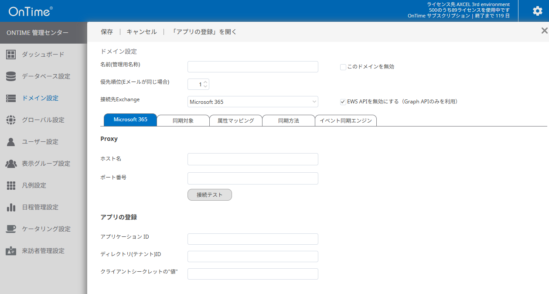Open the gear settings icon

(x=538, y=11)
